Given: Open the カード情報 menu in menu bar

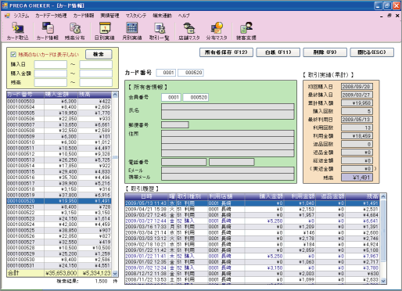Looking at the screenshot, I should [84, 16].
